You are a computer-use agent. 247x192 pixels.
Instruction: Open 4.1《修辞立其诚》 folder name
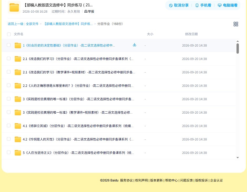pos(78,126)
